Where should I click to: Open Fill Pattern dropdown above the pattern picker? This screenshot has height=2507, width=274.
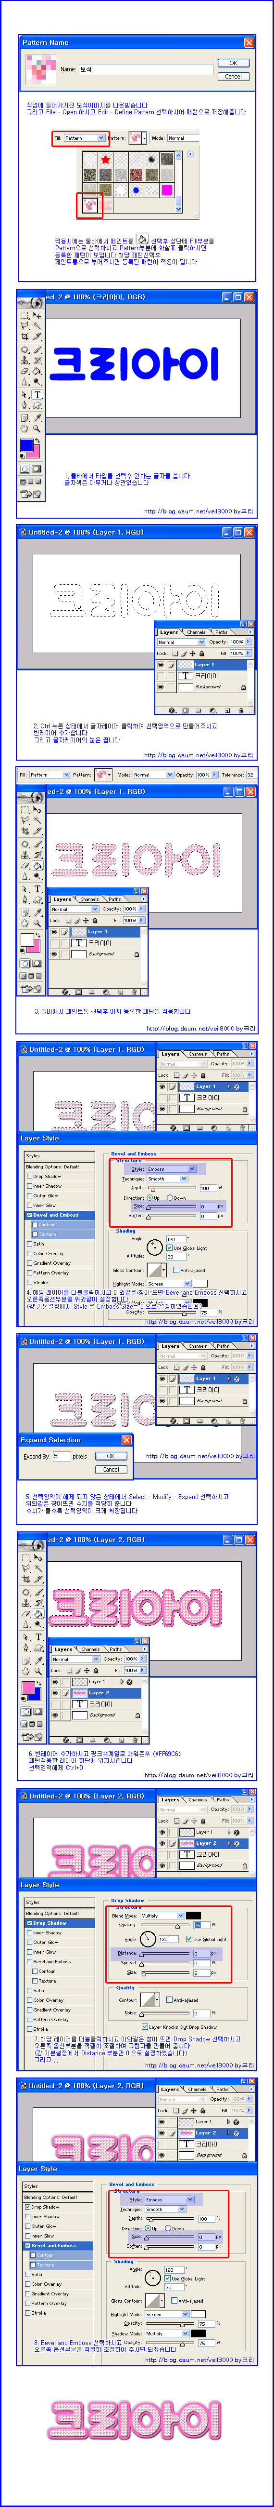pos(86,137)
